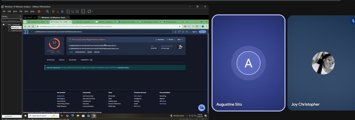
Task: Open the power options dropdown beside the pause button
Action: click(x=42, y=11)
